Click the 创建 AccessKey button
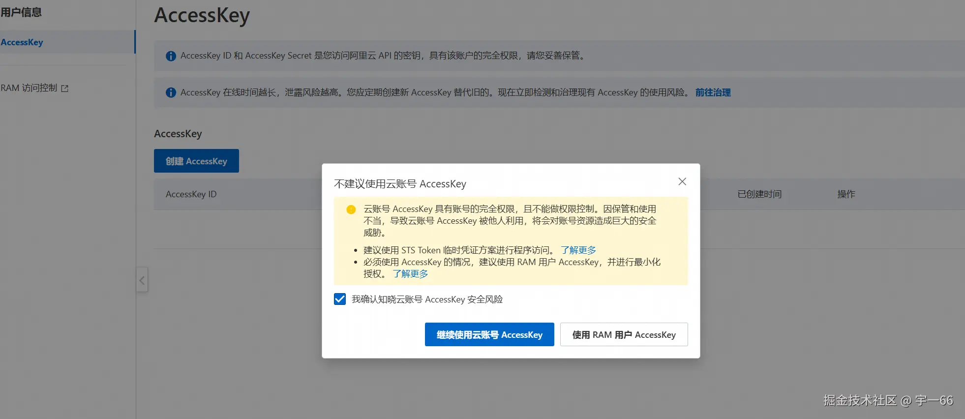This screenshot has height=419, width=965. coord(196,161)
